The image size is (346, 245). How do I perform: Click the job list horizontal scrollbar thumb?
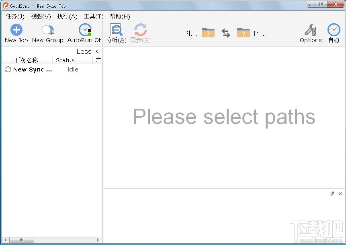(22, 240)
